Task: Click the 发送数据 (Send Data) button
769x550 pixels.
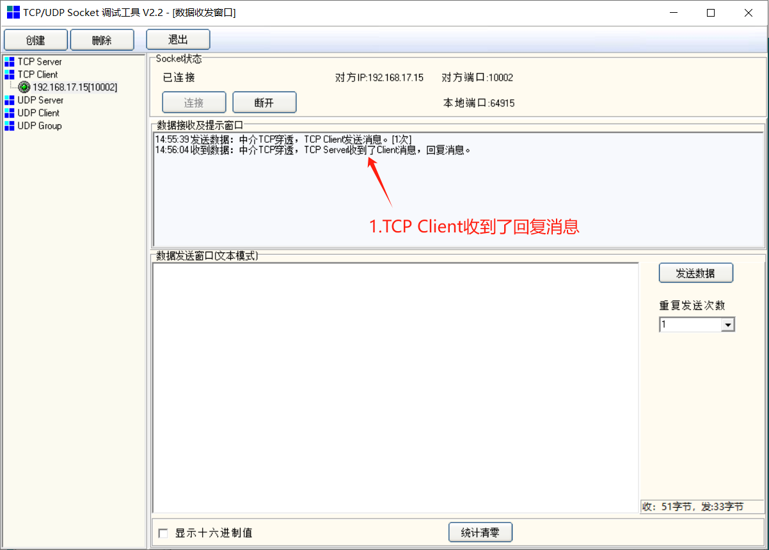Action: (695, 272)
